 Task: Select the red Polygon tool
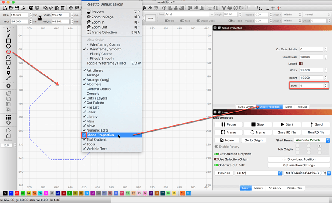[x=8, y=52]
